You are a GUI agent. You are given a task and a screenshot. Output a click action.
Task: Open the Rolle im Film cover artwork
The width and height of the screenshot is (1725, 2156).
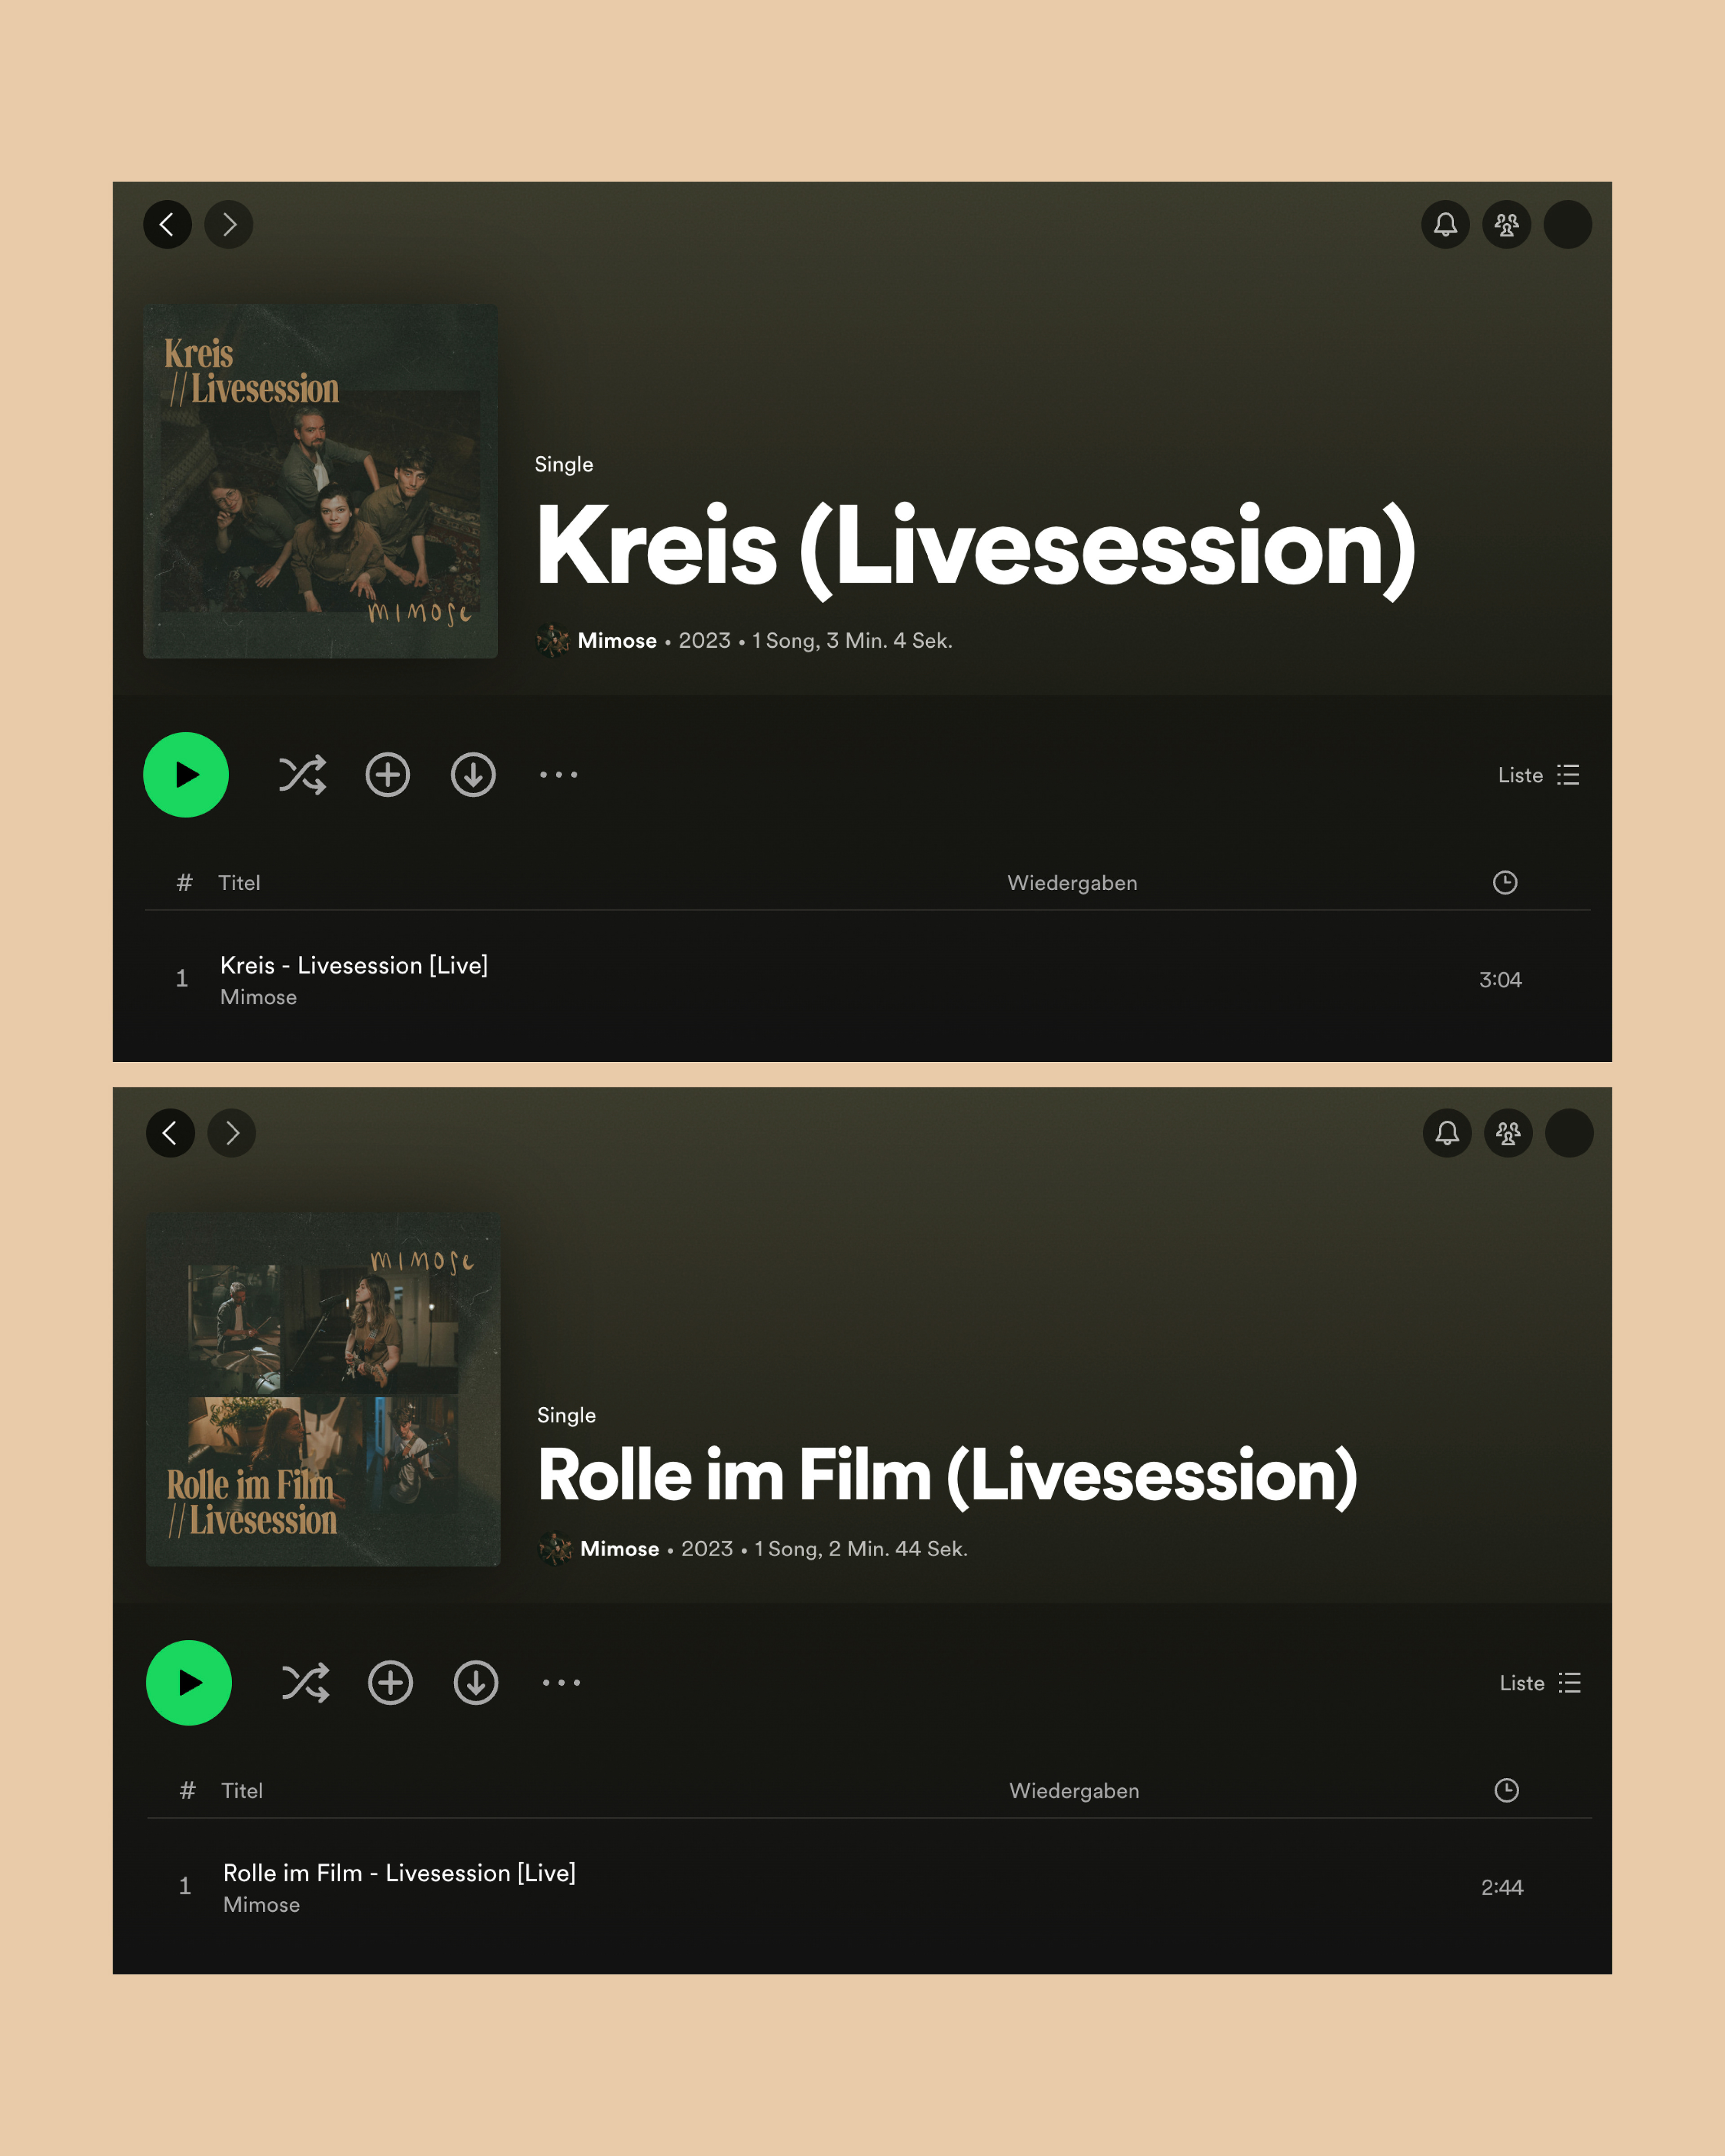pos(323,1389)
